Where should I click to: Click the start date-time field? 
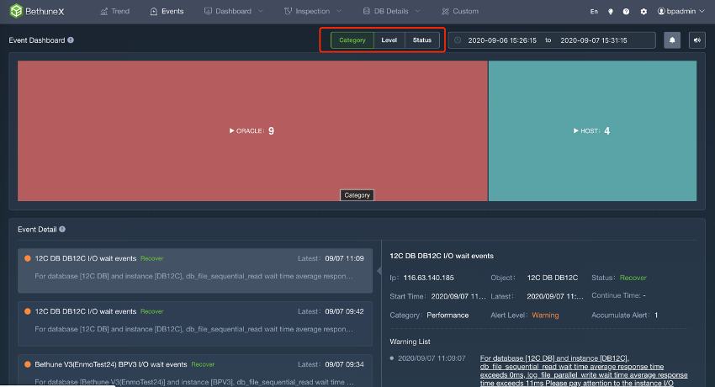(501, 40)
